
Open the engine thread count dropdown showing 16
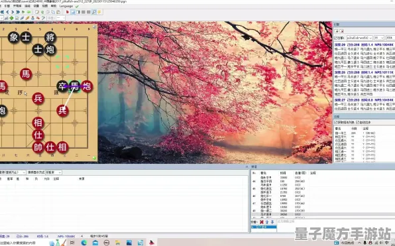[x=378, y=38]
